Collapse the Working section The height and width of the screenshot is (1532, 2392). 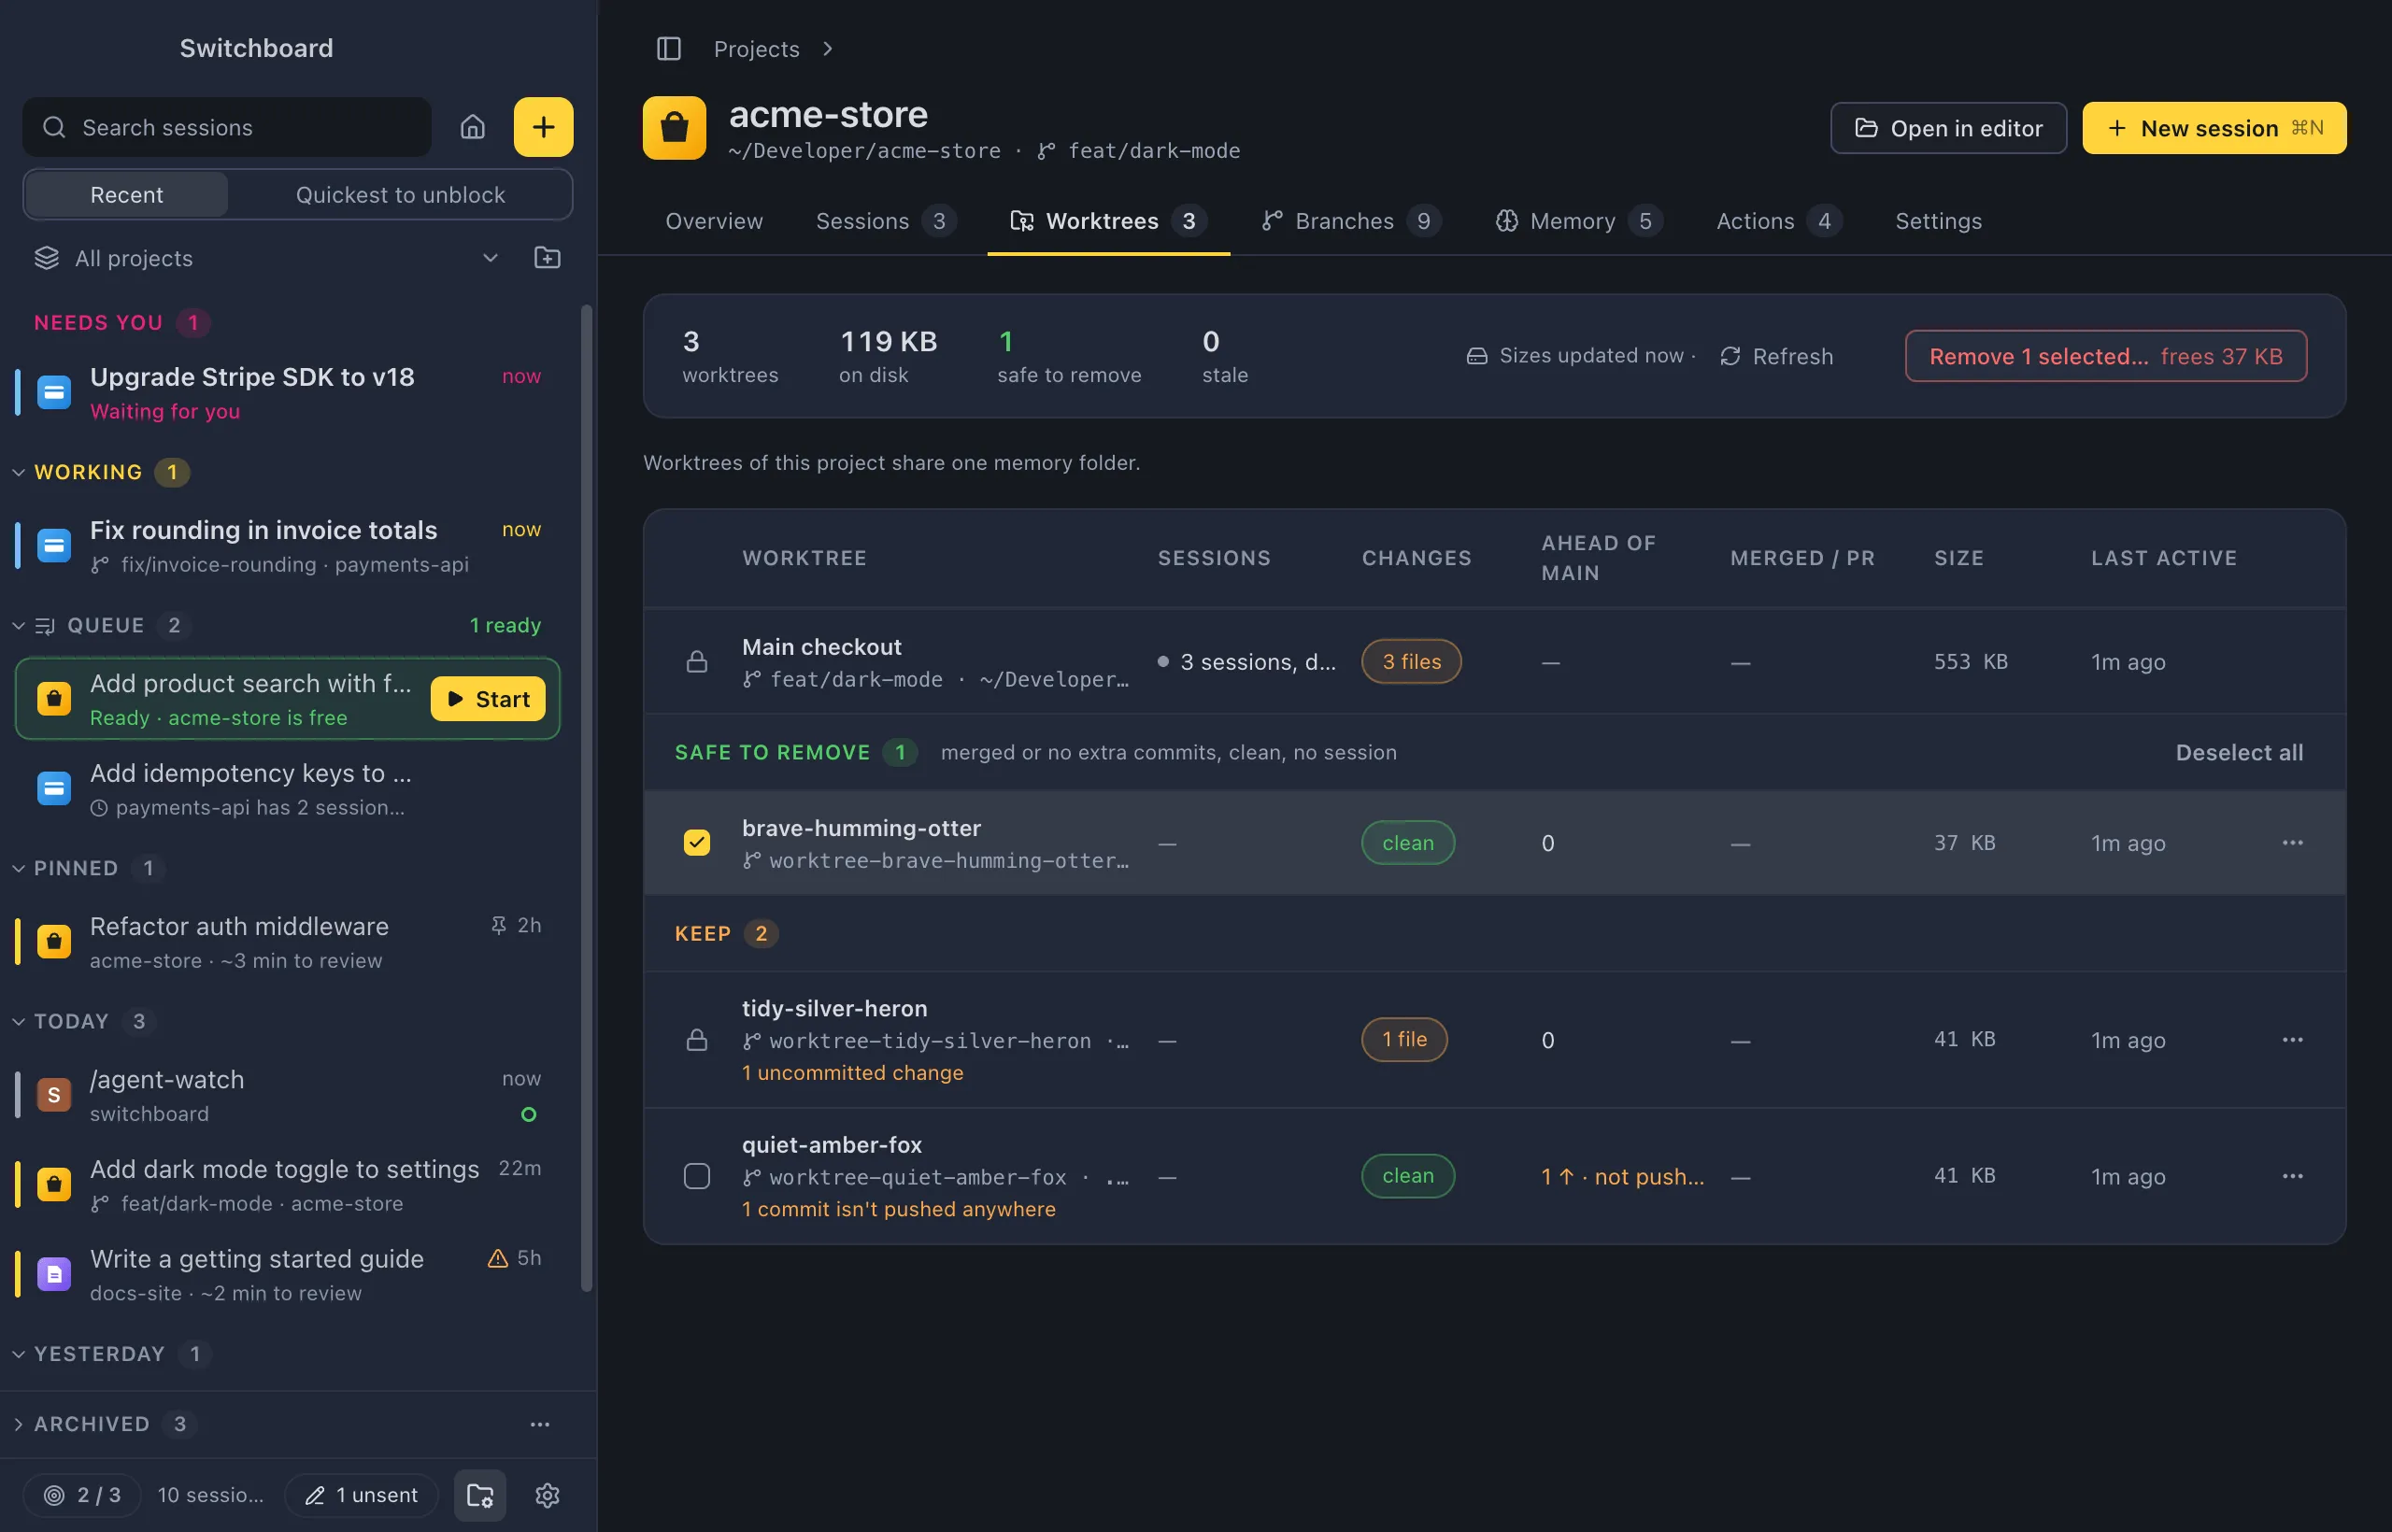(18, 472)
